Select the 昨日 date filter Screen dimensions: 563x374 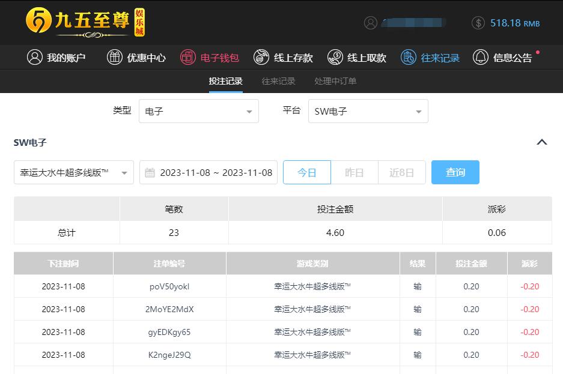click(x=355, y=172)
